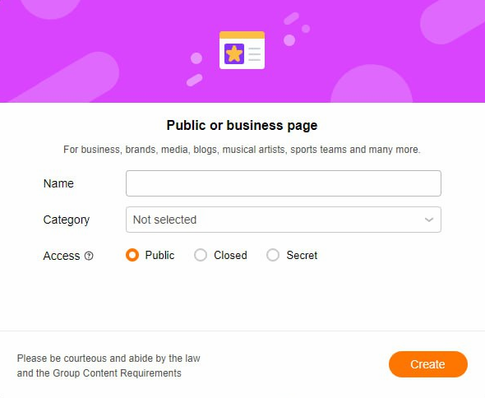Click the orange Create button
Screen dimensions: 485x398
(428, 364)
